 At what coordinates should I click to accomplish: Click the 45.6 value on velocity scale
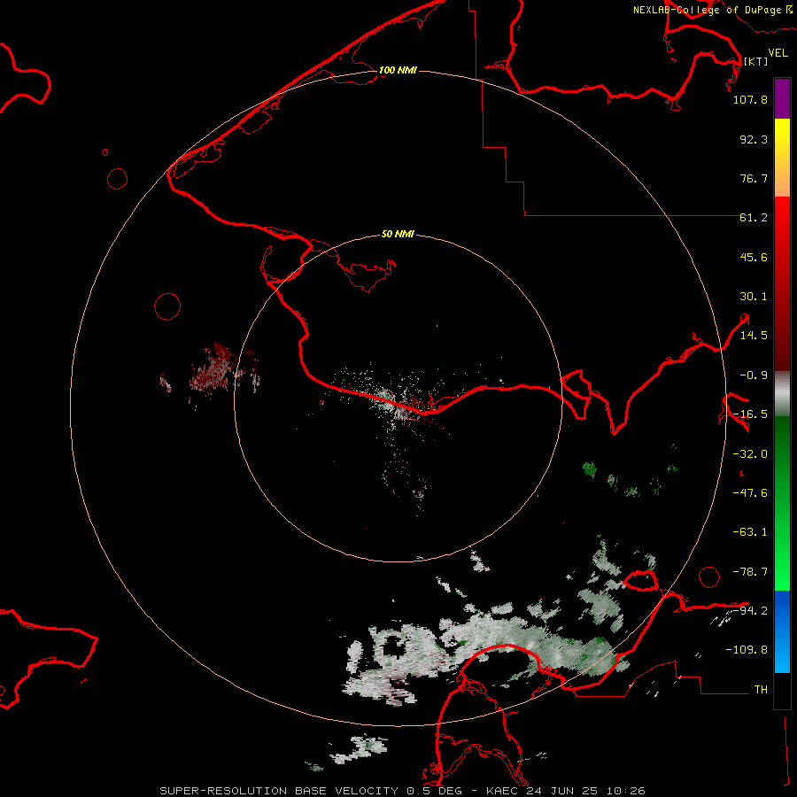pyautogui.click(x=754, y=257)
